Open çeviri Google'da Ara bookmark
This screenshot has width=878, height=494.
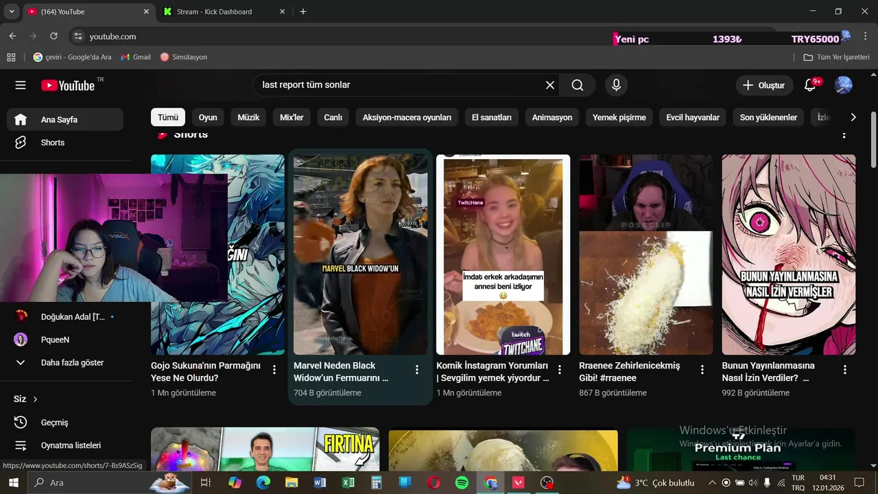point(73,57)
